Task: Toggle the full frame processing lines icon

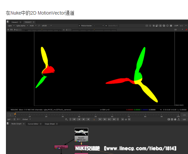Action: pyautogui.click(x=161, y=26)
